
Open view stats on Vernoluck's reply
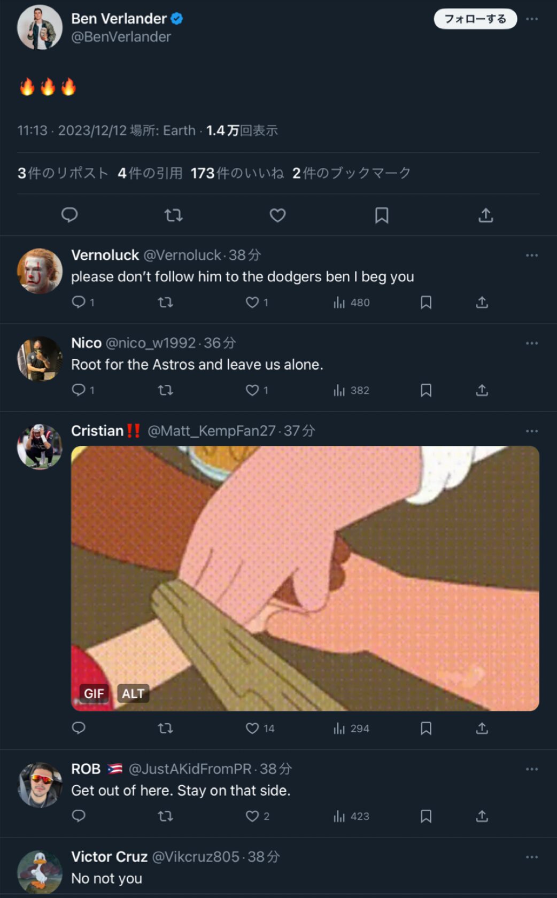point(351,303)
